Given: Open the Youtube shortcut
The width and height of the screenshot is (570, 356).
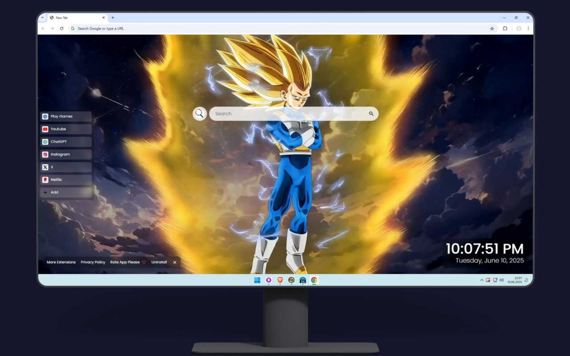Looking at the screenshot, I should [66, 129].
